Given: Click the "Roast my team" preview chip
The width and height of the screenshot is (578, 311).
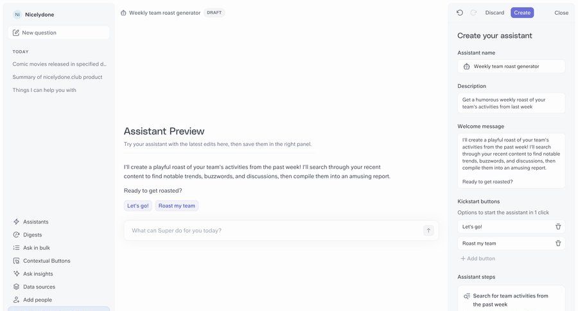Looking at the screenshot, I should 177,206.
